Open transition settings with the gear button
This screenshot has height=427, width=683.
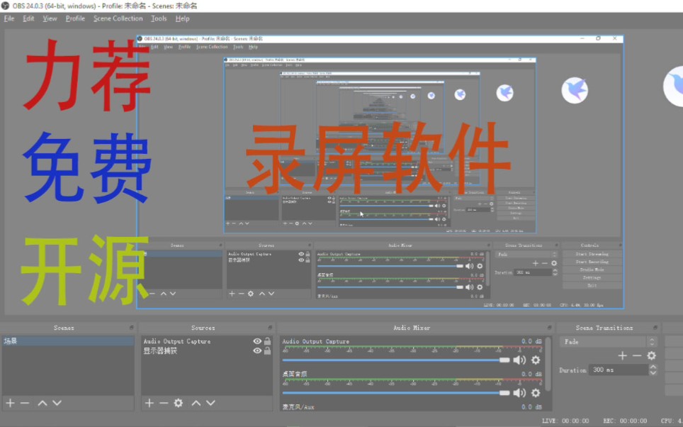coord(650,354)
